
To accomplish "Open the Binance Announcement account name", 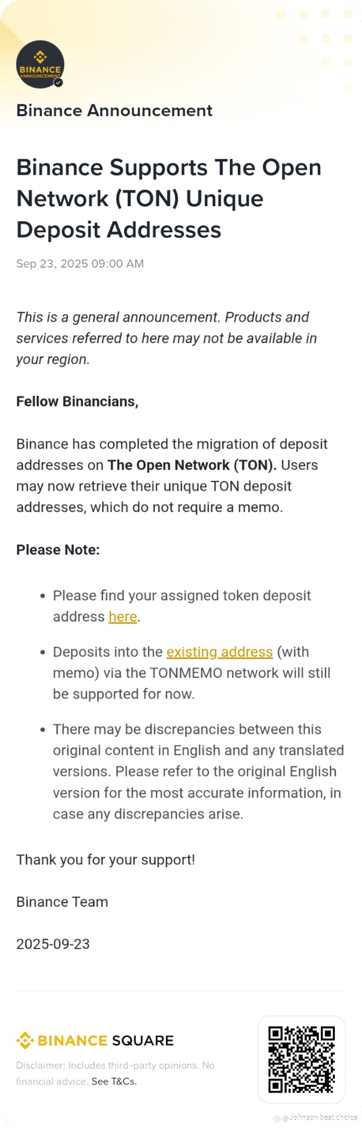I will pyautogui.click(x=114, y=110).
